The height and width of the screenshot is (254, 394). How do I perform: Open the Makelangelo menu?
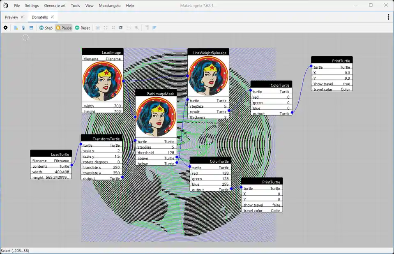pyautogui.click(x=110, y=5)
